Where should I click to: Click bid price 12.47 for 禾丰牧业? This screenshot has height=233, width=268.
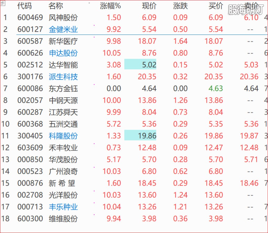214,148
